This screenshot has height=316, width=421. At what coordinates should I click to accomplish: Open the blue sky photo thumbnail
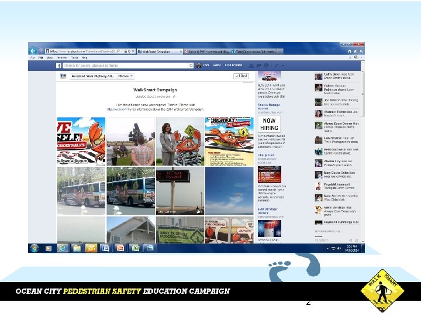229,191
